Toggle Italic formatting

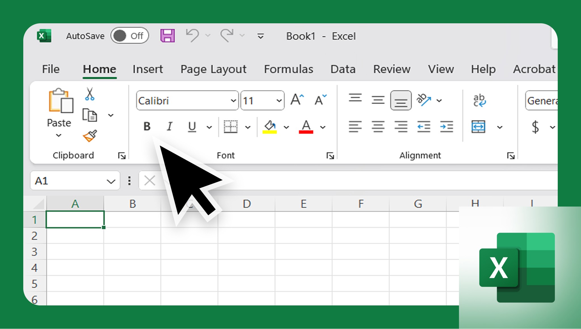pos(169,126)
